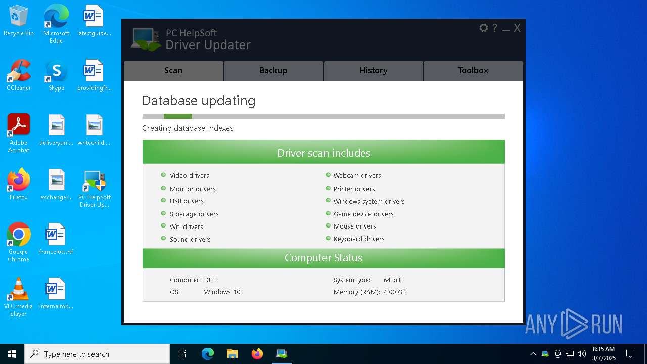Open Task View on taskbar
This screenshot has height=364, width=647.
click(x=182, y=354)
